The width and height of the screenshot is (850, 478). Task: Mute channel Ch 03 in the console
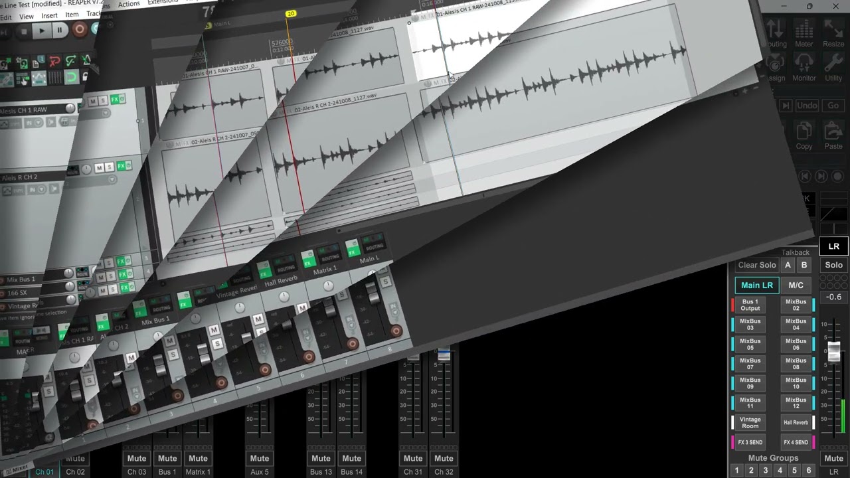point(137,458)
